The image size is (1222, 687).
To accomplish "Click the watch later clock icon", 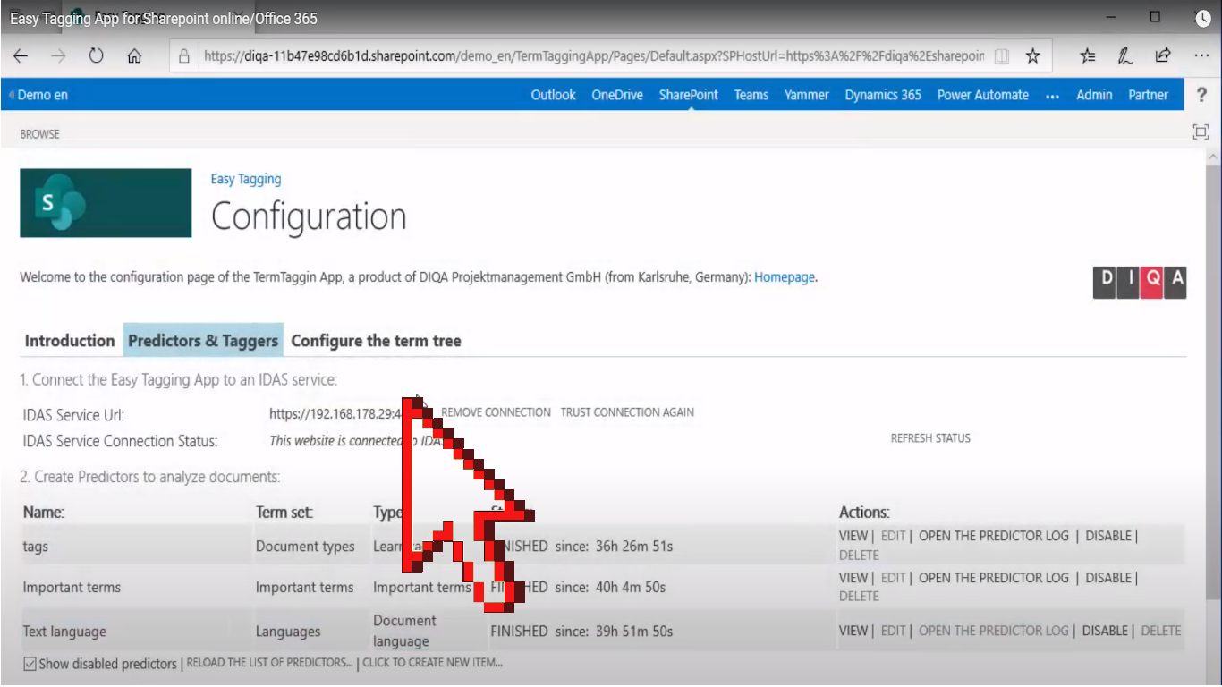I will (x=1202, y=18).
